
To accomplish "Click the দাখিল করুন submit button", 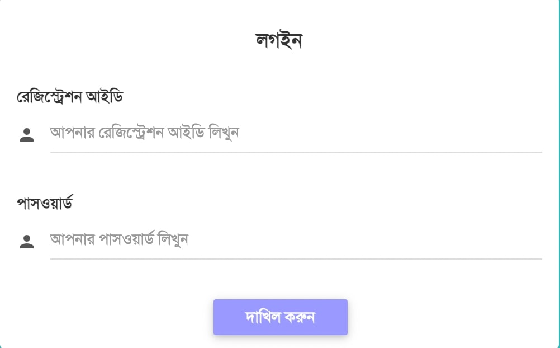I will click(x=281, y=317).
